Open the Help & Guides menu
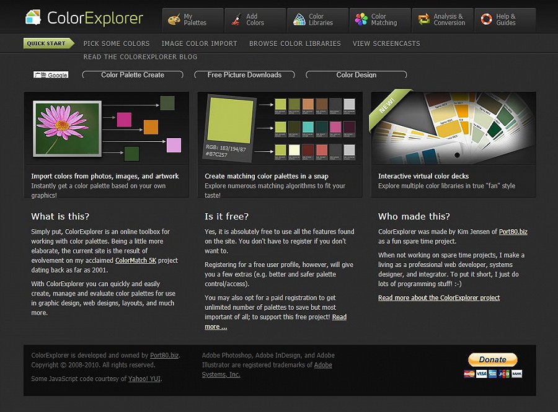Image resolution: width=558 pixels, height=412 pixels. (505, 20)
